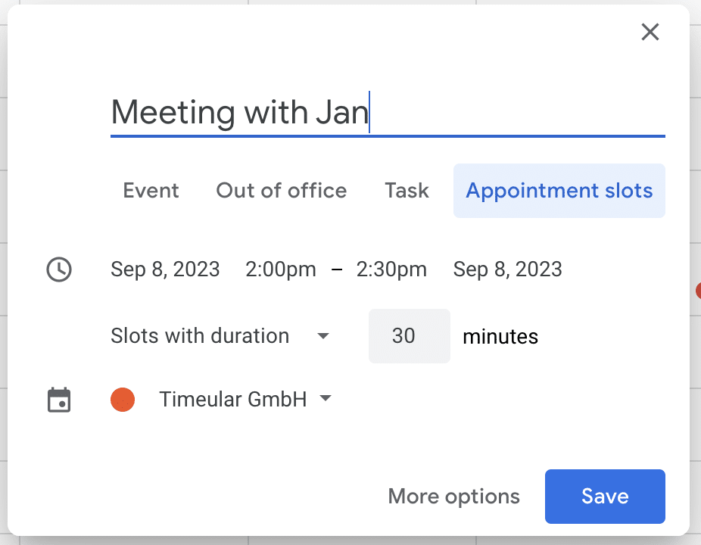Screen dimensions: 701x545
Task: Open the 2:00pm start time picker
Action: pyautogui.click(x=281, y=269)
